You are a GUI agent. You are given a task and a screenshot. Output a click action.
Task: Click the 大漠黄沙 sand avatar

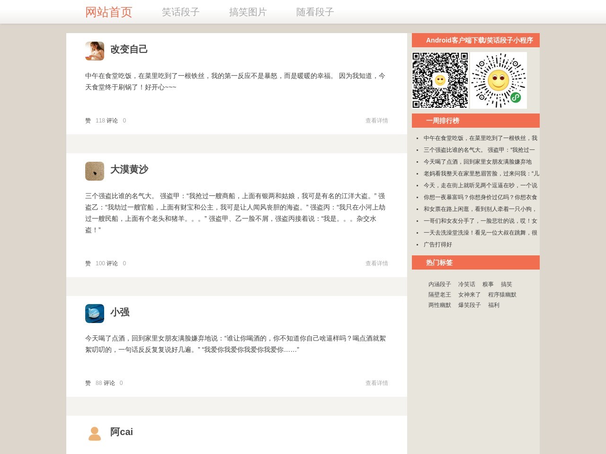click(x=95, y=171)
